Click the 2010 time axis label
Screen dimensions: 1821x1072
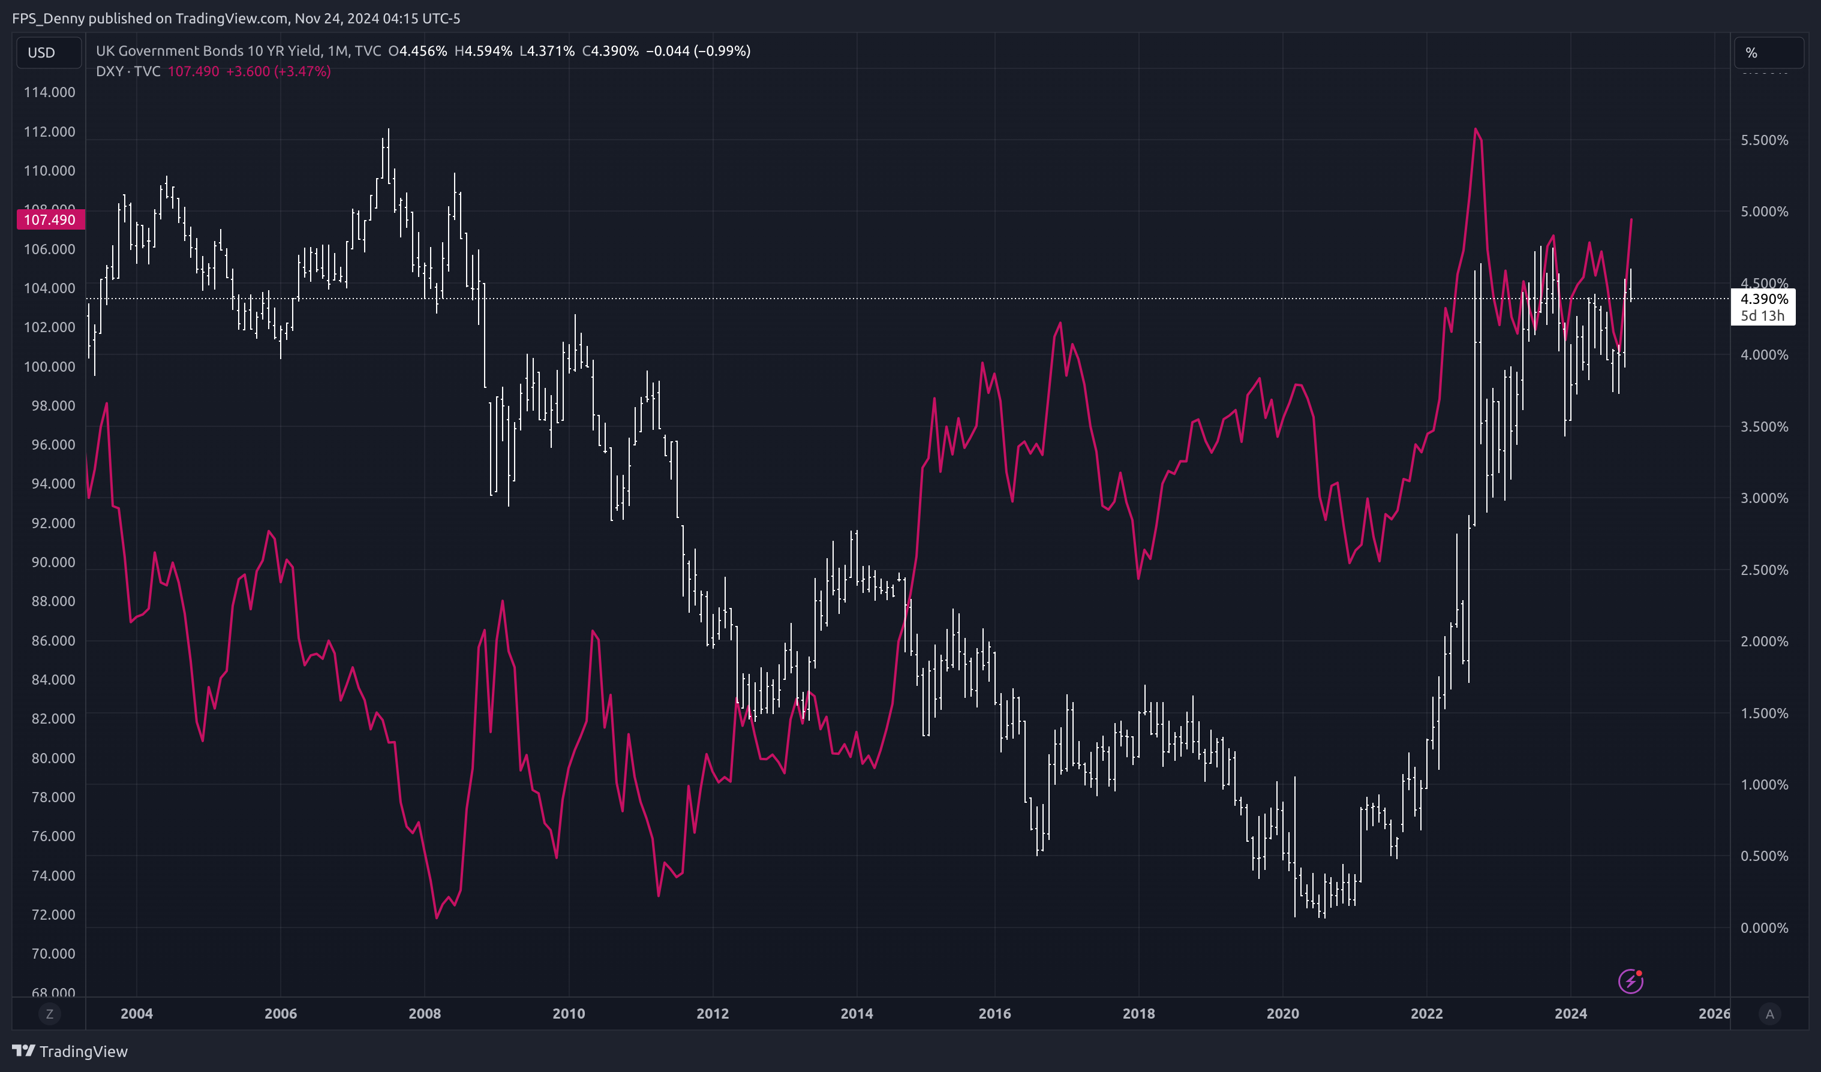pos(569,1013)
